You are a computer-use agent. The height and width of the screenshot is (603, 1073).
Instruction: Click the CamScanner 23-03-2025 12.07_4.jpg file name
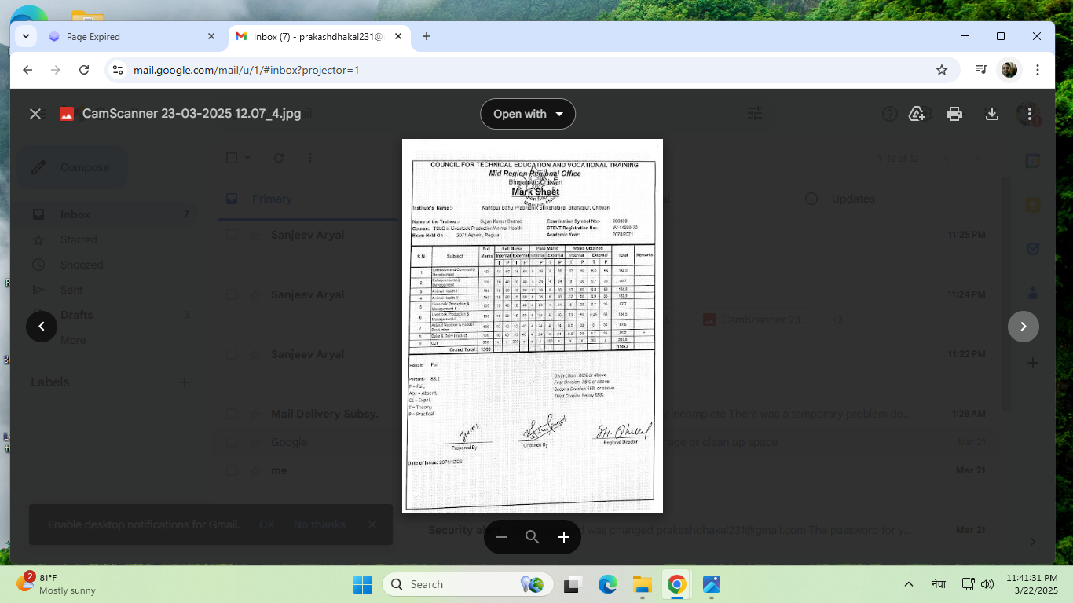pyautogui.click(x=192, y=114)
